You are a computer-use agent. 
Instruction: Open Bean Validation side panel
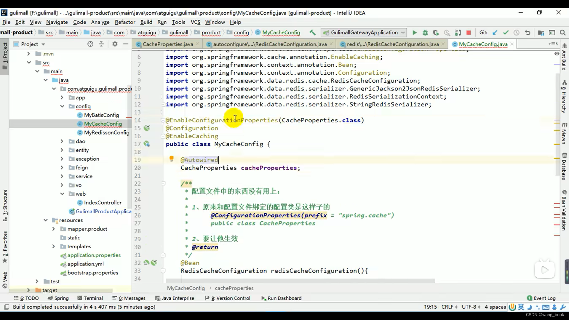pos(564,210)
